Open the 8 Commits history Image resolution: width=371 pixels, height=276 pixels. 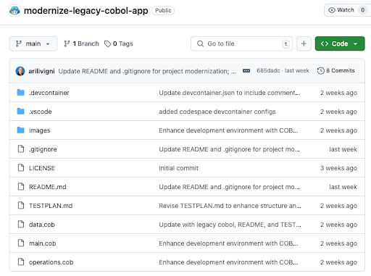click(x=336, y=71)
